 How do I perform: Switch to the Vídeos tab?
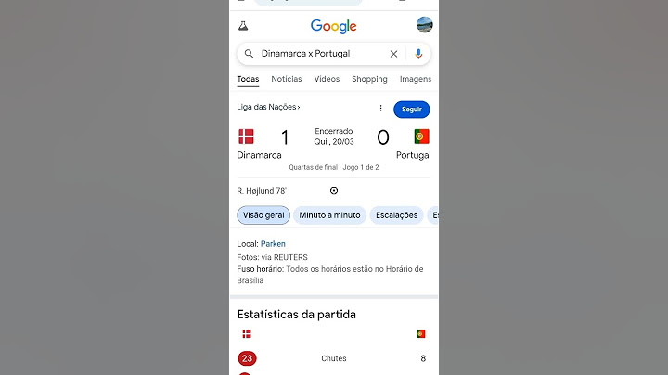click(327, 79)
